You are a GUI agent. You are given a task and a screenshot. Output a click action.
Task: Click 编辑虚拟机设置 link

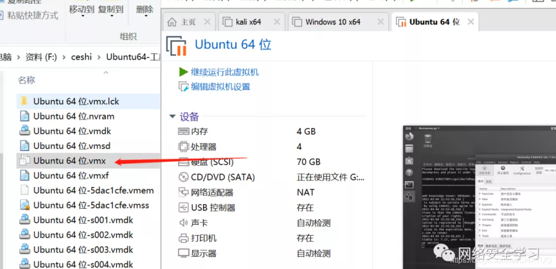[x=221, y=87]
